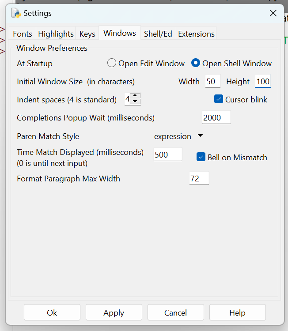This screenshot has width=288, height=331.
Task: Click the Python icon in title bar
Action: (16, 13)
